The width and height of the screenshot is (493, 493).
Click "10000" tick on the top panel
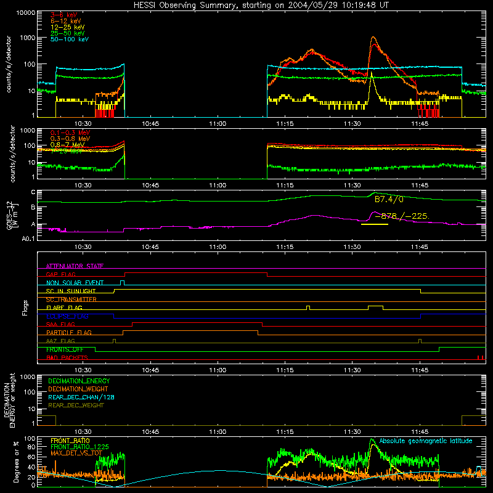point(26,13)
